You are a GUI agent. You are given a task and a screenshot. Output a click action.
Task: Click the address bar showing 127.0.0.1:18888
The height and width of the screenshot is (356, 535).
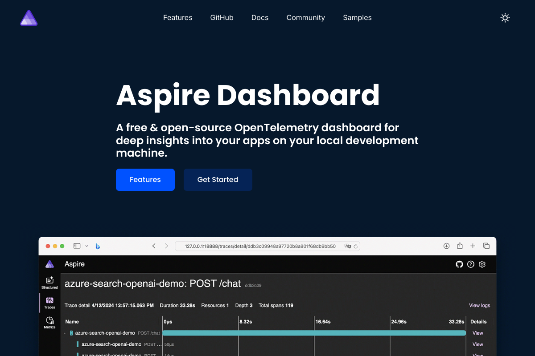click(x=267, y=246)
